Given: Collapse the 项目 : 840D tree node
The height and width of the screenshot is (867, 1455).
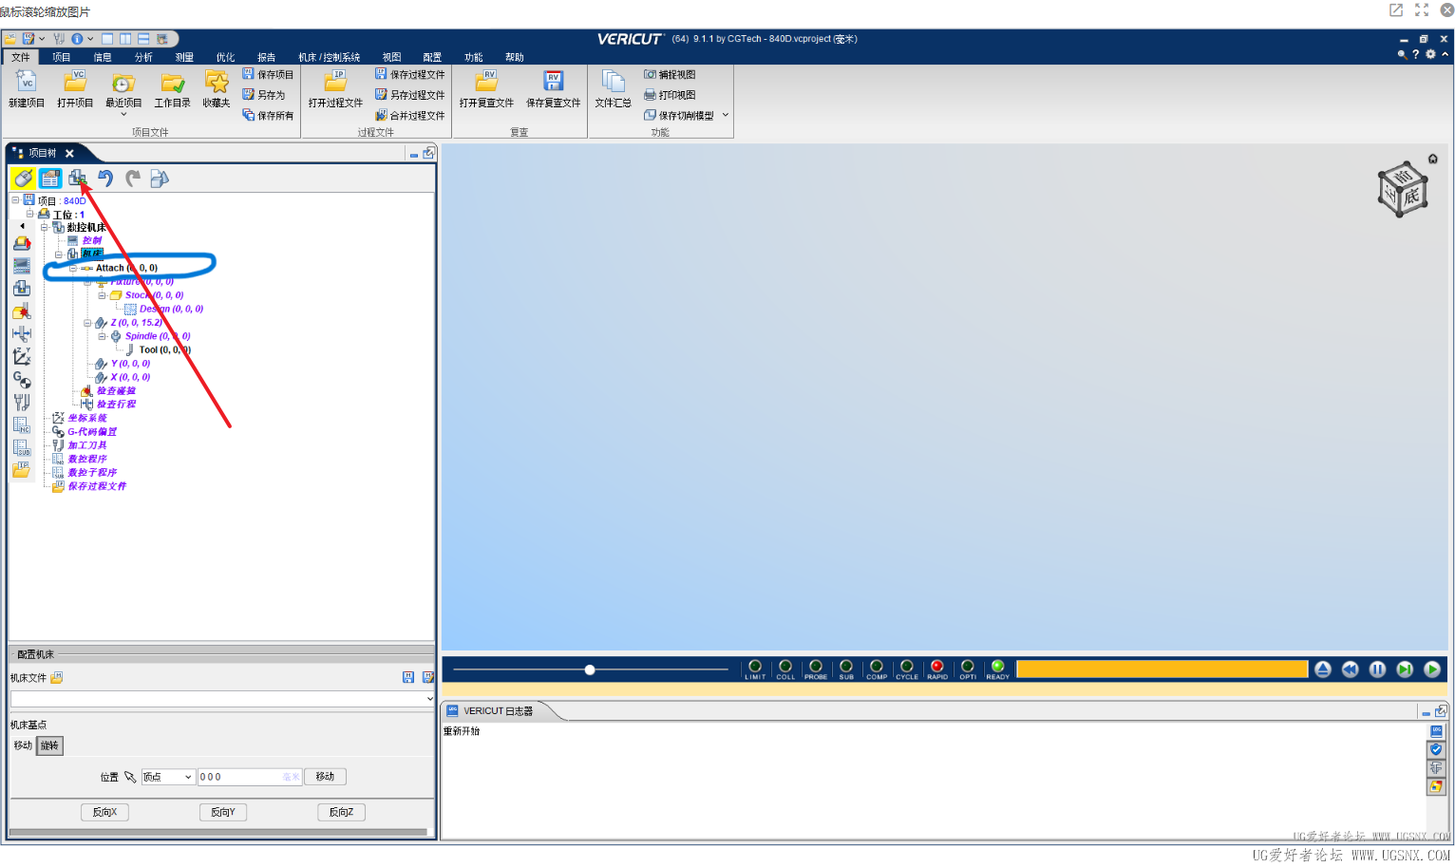Looking at the screenshot, I should [15, 200].
